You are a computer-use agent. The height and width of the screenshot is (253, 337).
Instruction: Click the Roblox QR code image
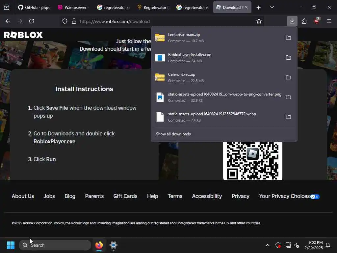pyautogui.click(x=252, y=161)
